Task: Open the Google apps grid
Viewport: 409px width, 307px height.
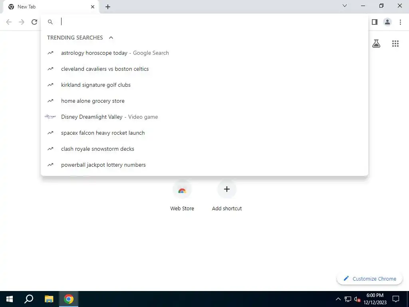Action: pos(395,43)
